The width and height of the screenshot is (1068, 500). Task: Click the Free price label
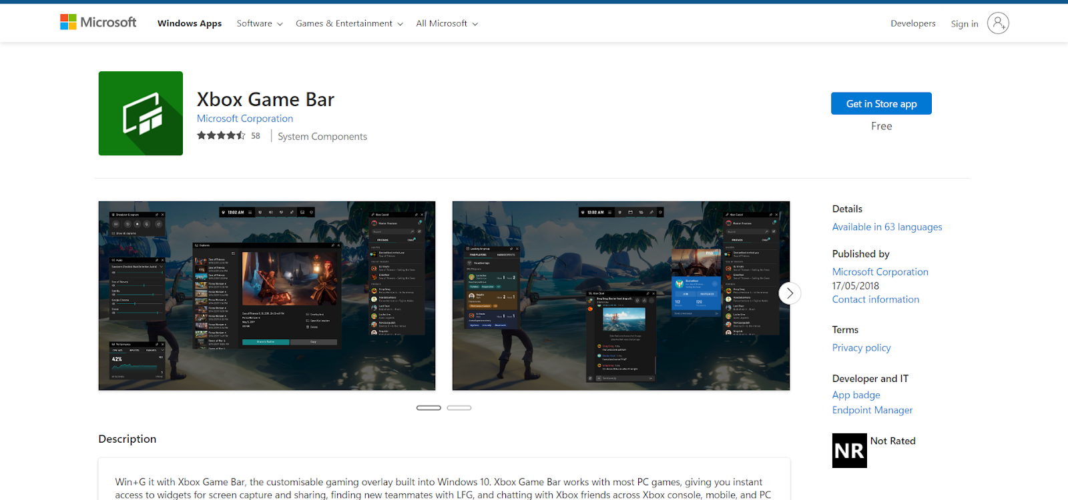(x=881, y=126)
